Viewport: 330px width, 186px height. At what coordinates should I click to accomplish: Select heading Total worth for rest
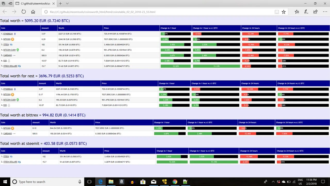(x=42, y=76)
